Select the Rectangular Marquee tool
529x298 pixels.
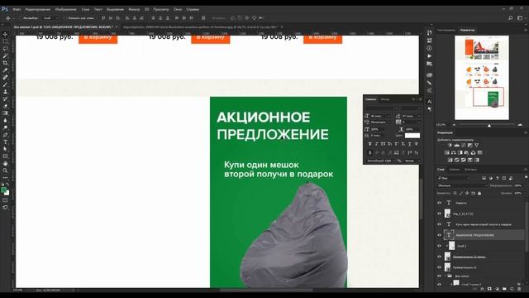click(5, 41)
